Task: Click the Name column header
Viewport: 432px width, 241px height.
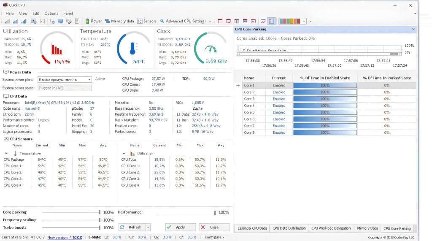Action: [x=254, y=78]
